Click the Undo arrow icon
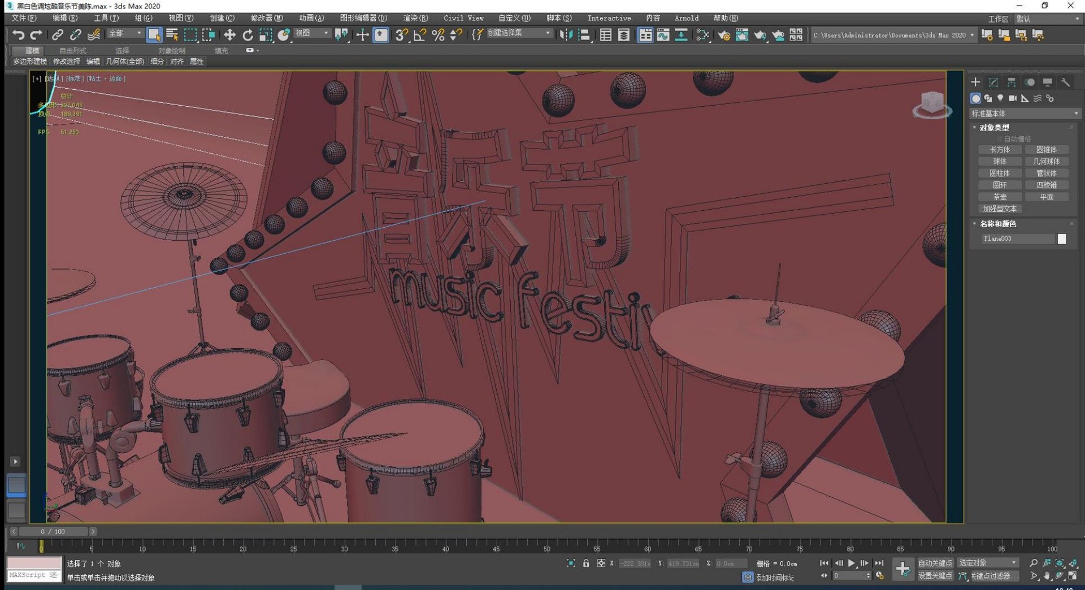 tap(18, 35)
